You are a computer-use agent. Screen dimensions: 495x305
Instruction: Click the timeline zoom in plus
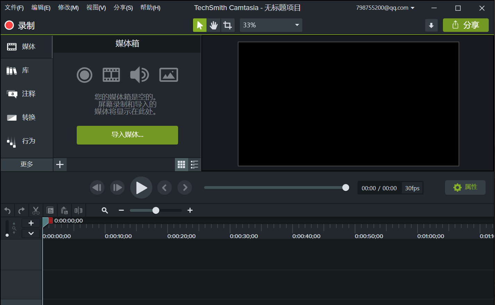pyautogui.click(x=190, y=210)
